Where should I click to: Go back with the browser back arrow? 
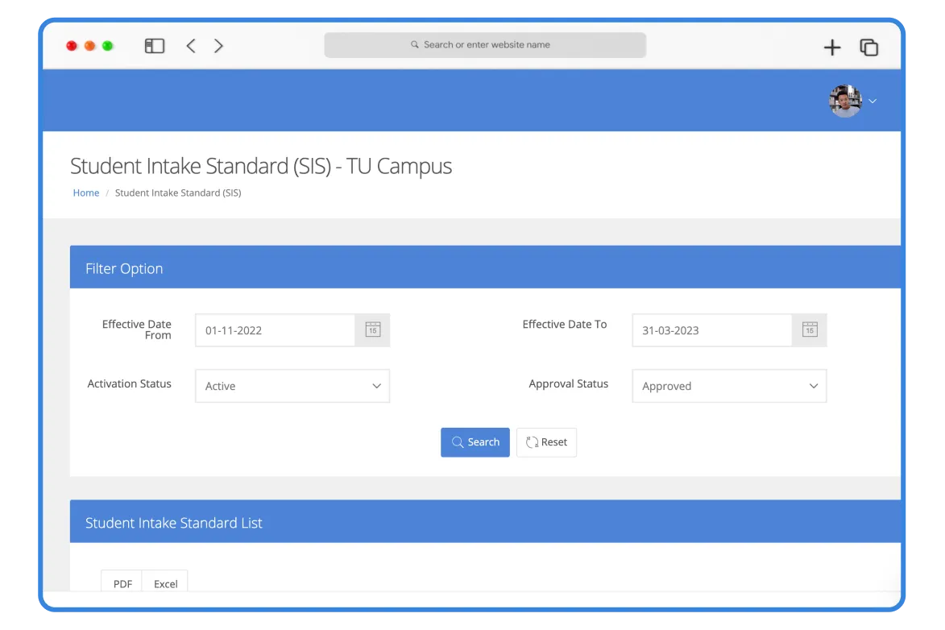tap(190, 46)
